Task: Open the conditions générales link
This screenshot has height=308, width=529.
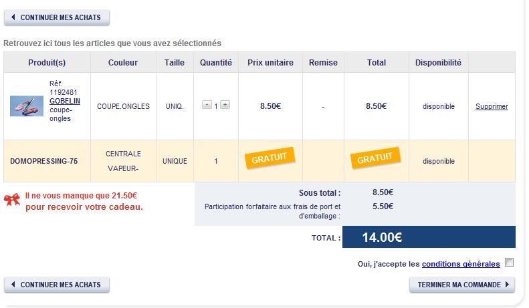Action: pyautogui.click(x=461, y=264)
